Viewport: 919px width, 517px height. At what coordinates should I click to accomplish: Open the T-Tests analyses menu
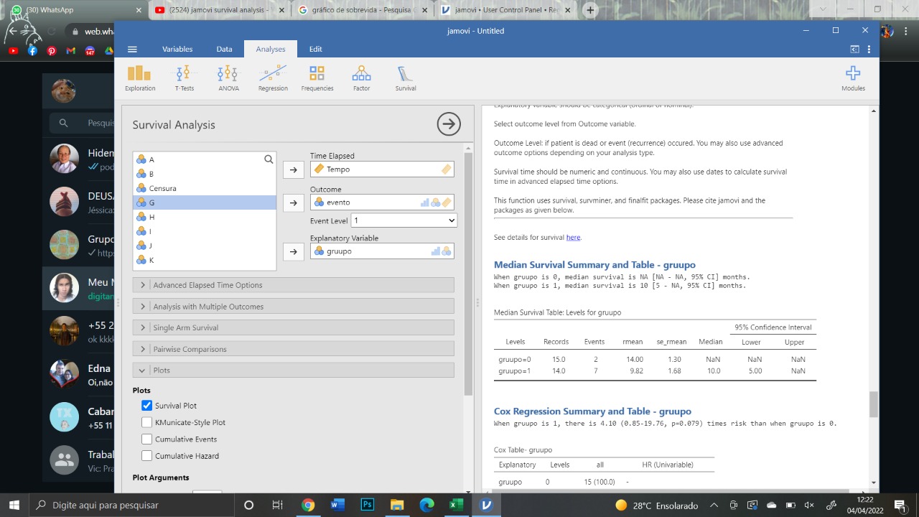(184, 78)
